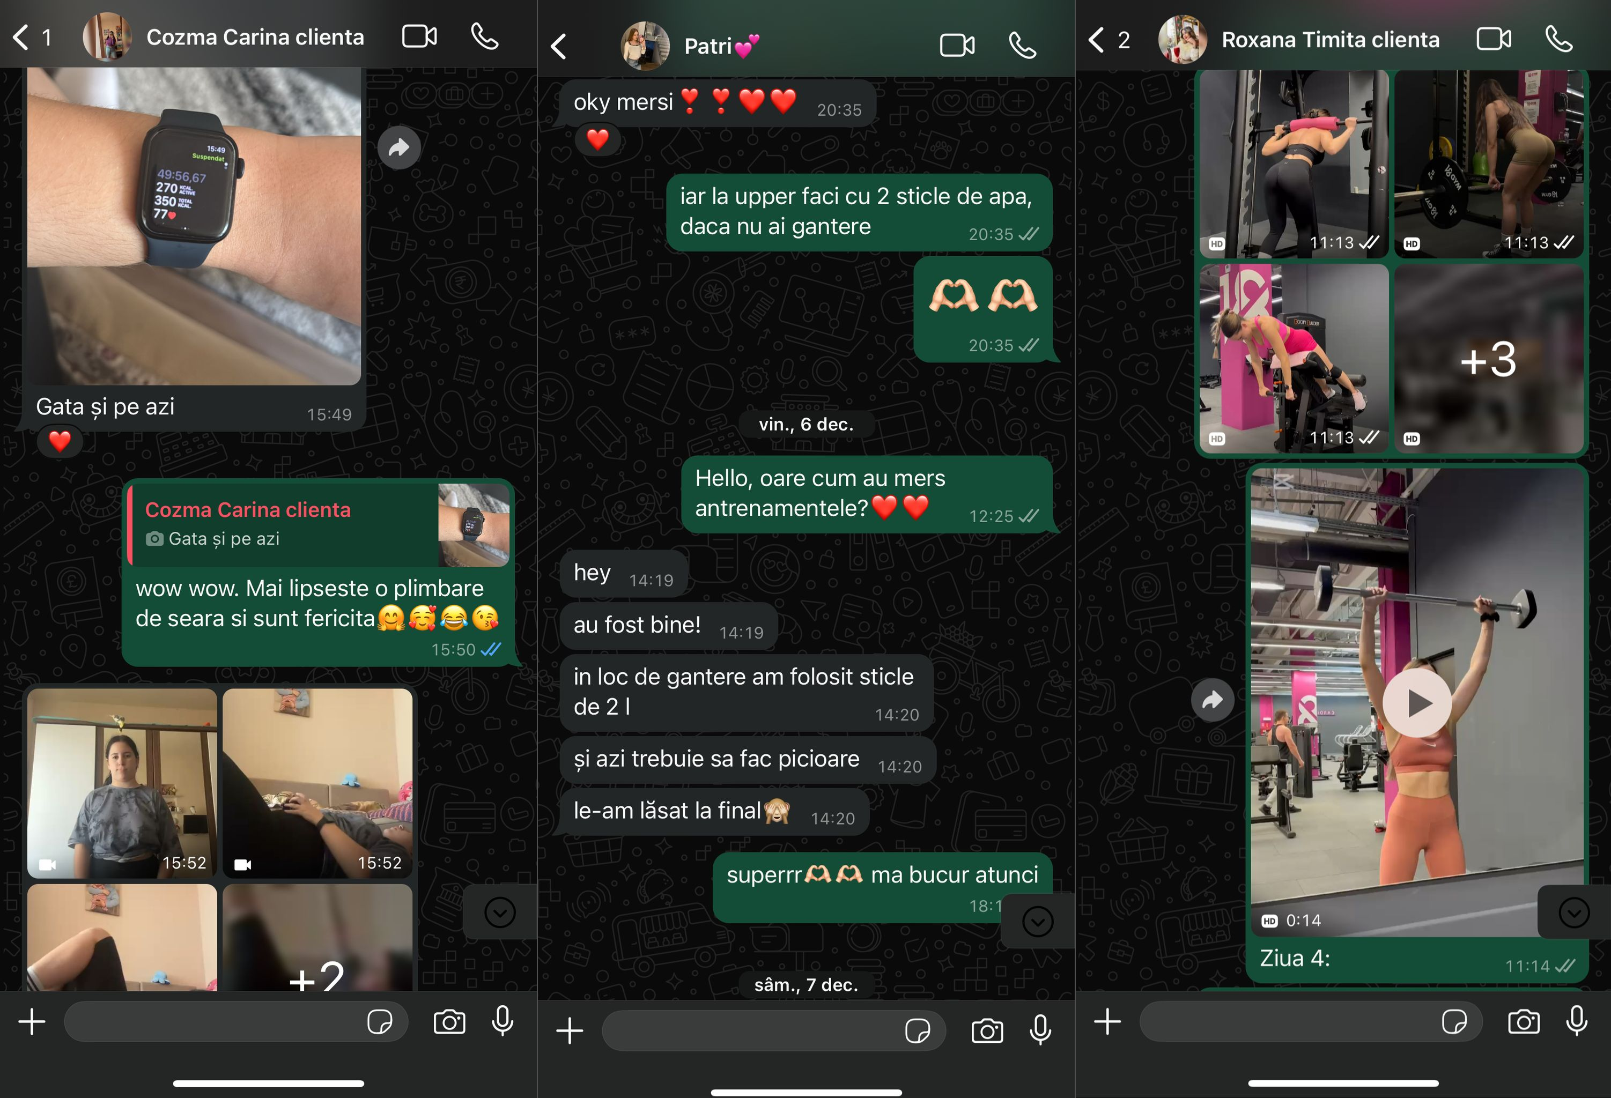Jump to latest message in Roxana chat
The width and height of the screenshot is (1611, 1098).
pos(1574,912)
